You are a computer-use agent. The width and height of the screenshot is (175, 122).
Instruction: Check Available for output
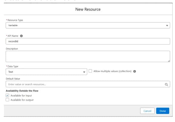(7, 100)
